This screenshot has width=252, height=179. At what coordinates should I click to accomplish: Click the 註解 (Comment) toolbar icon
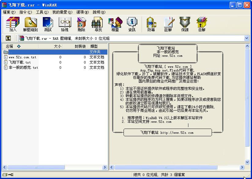coord(168,24)
